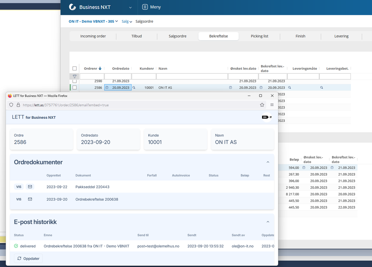Open the Meny menu icon
The width and height of the screenshot is (372, 267).
click(x=145, y=7)
